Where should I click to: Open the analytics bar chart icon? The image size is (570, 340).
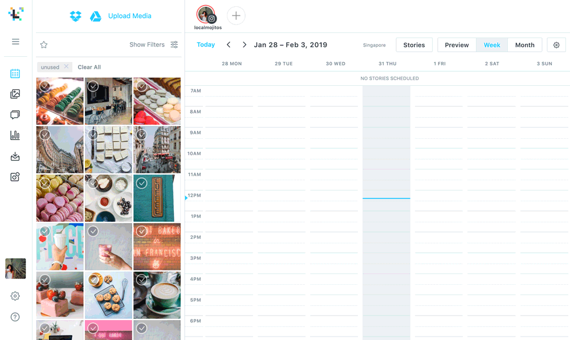pos(15,135)
